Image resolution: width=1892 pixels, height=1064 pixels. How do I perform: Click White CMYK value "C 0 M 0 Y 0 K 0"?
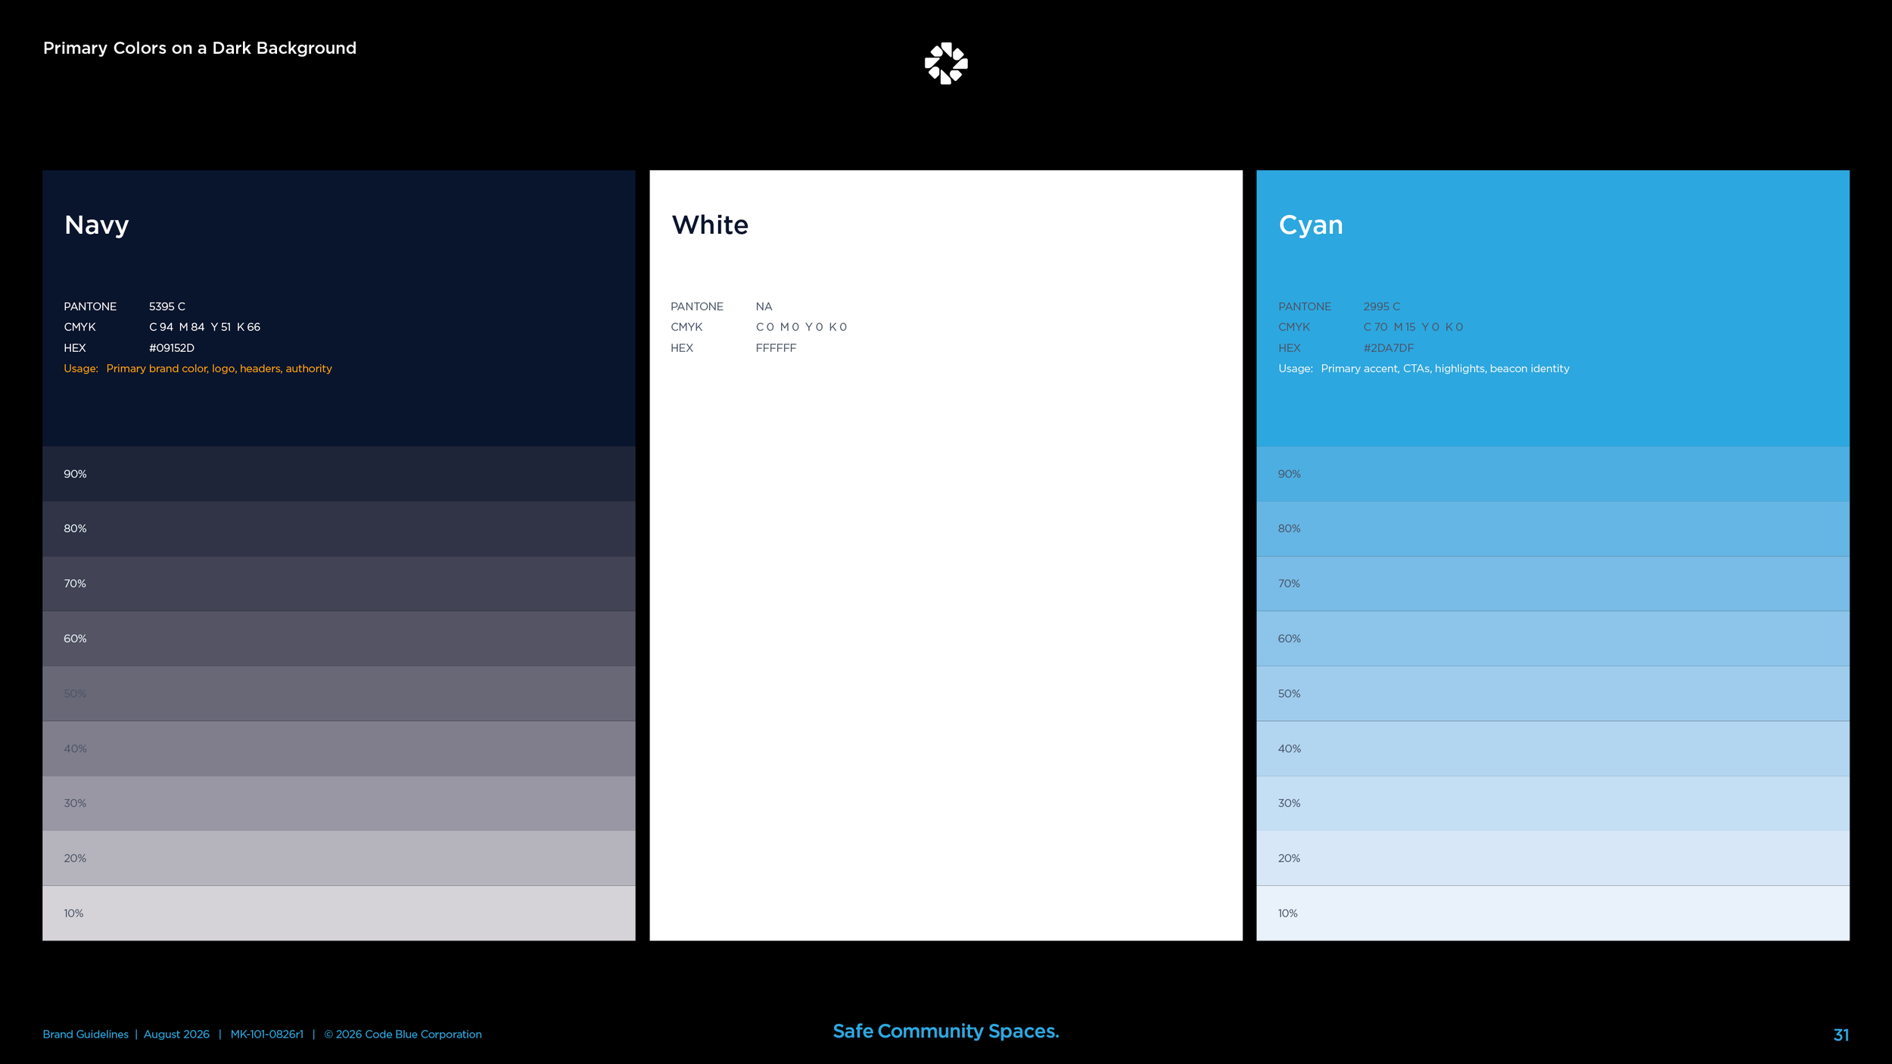(x=801, y=327)
